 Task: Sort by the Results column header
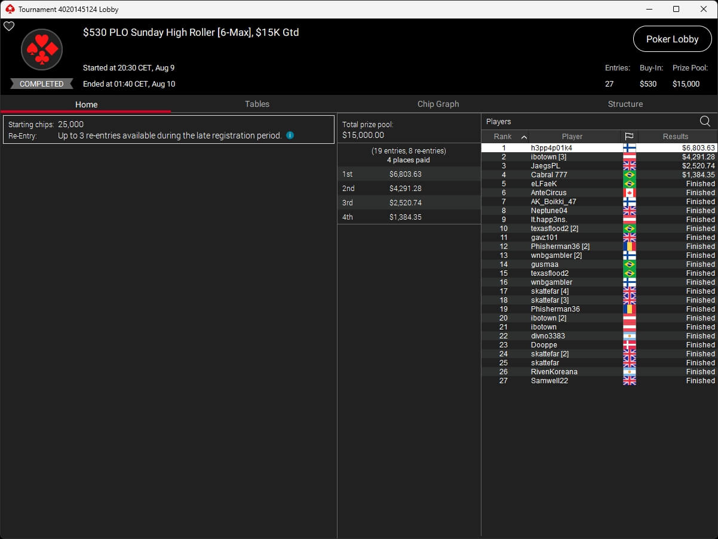click(x=676, y=137)
